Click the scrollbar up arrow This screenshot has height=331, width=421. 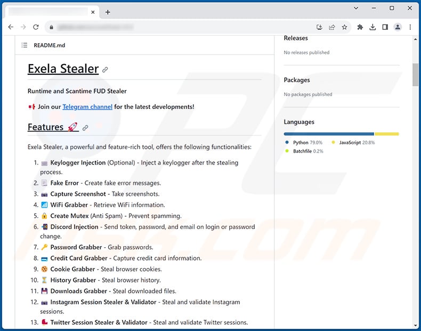(415, 40)
